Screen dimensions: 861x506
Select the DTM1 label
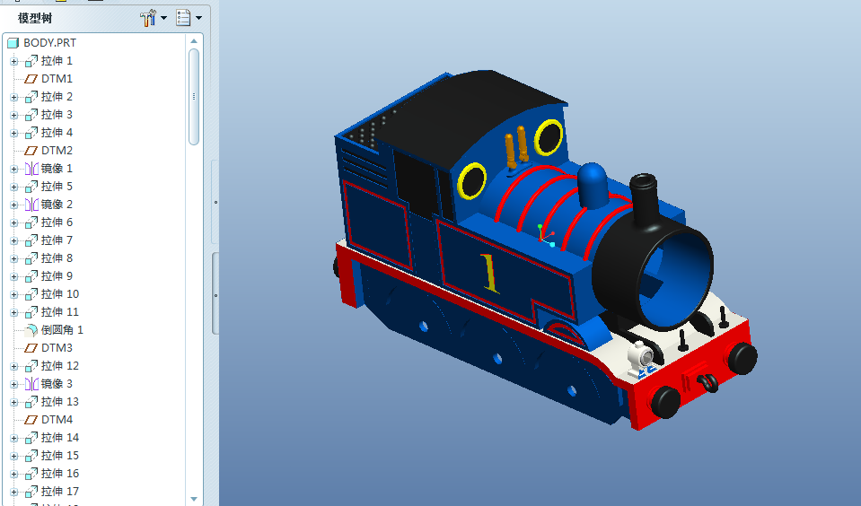tap(57, 78)
